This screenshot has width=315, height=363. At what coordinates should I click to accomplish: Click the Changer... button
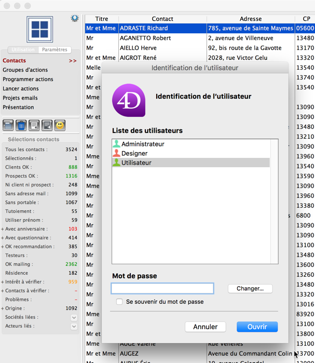[x=250, y=288]
